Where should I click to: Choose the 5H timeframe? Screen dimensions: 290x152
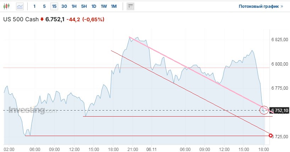pos(84,6)
